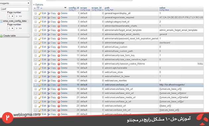The width and height of the screenshot is (209, 126).
Task: Click the dashboard value cell
Action: [x=165, y=43]
